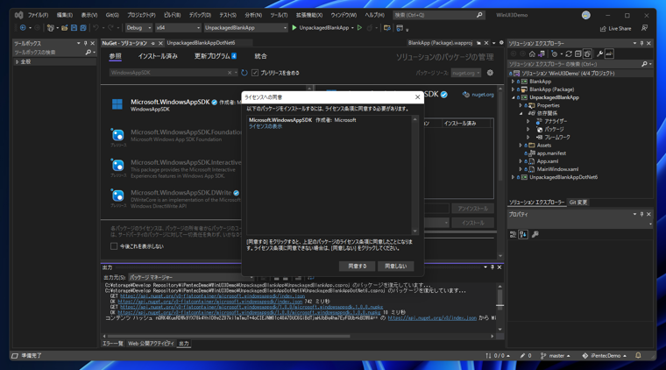Click the nuget.org link in package details
The image size is (666, 370).
pos(483,95)
